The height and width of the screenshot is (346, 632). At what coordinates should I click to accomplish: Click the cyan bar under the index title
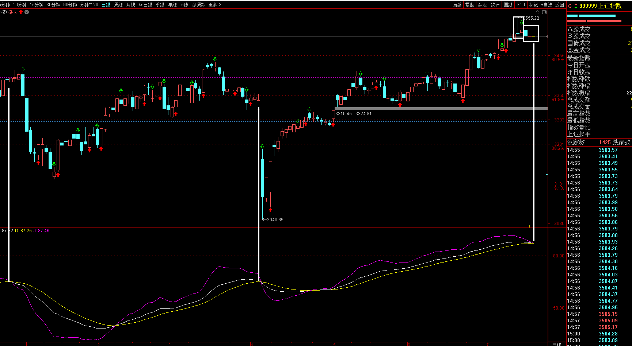[x=591, y=16]
